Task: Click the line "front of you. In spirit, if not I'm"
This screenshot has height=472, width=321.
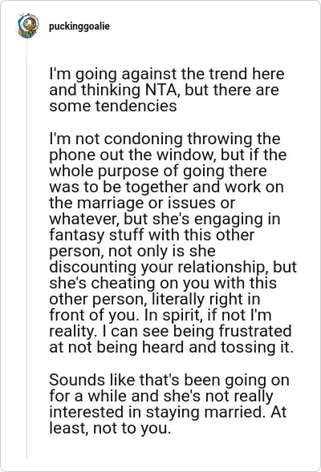Action: coord(160,315)
